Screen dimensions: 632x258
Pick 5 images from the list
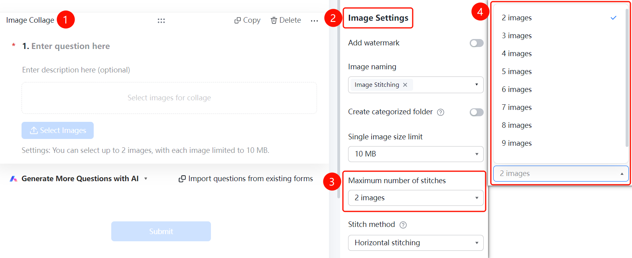coord(559,72)
